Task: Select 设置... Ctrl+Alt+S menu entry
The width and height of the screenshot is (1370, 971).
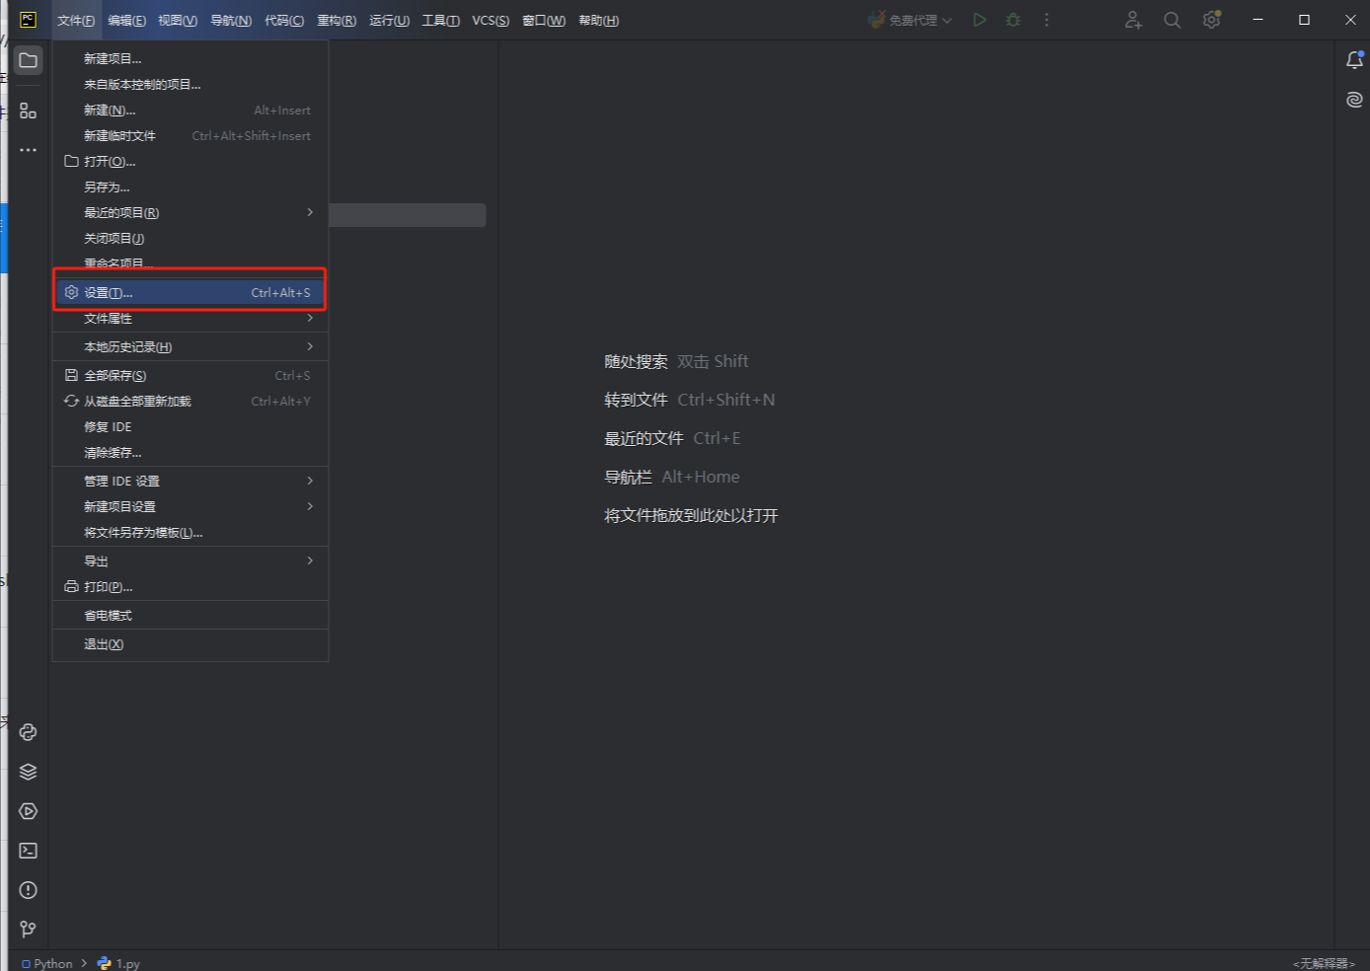Action: coord(190,292)
